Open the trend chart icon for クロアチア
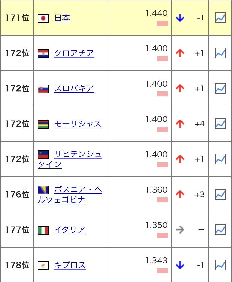 (220, 53)
